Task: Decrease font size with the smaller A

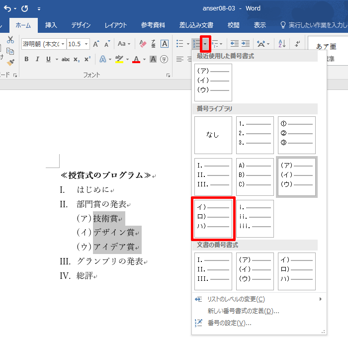Action: 107,44
